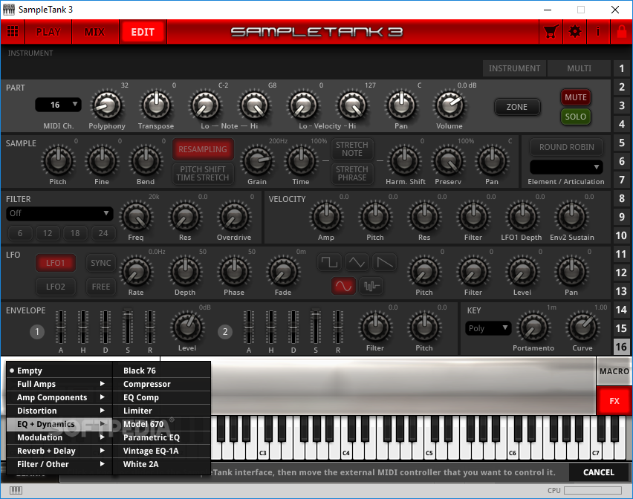Click envelope 1 Attack slider
This screenshot has height=499, width=633.
[61, 326]
